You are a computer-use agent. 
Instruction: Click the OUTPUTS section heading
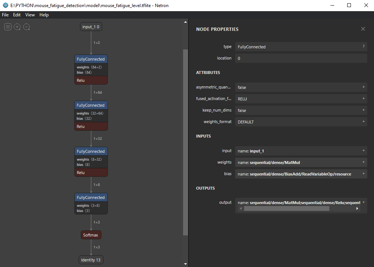pyautogui.click(x=205, y=188)
